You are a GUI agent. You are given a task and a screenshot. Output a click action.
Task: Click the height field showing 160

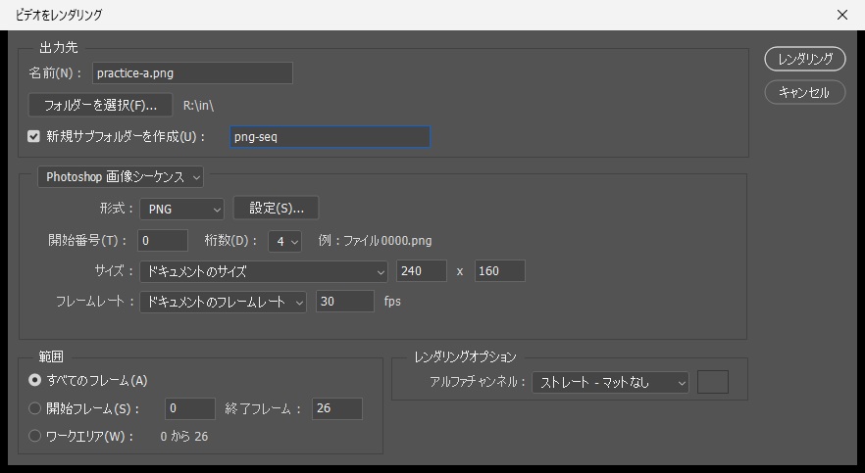tap(500, 271)
